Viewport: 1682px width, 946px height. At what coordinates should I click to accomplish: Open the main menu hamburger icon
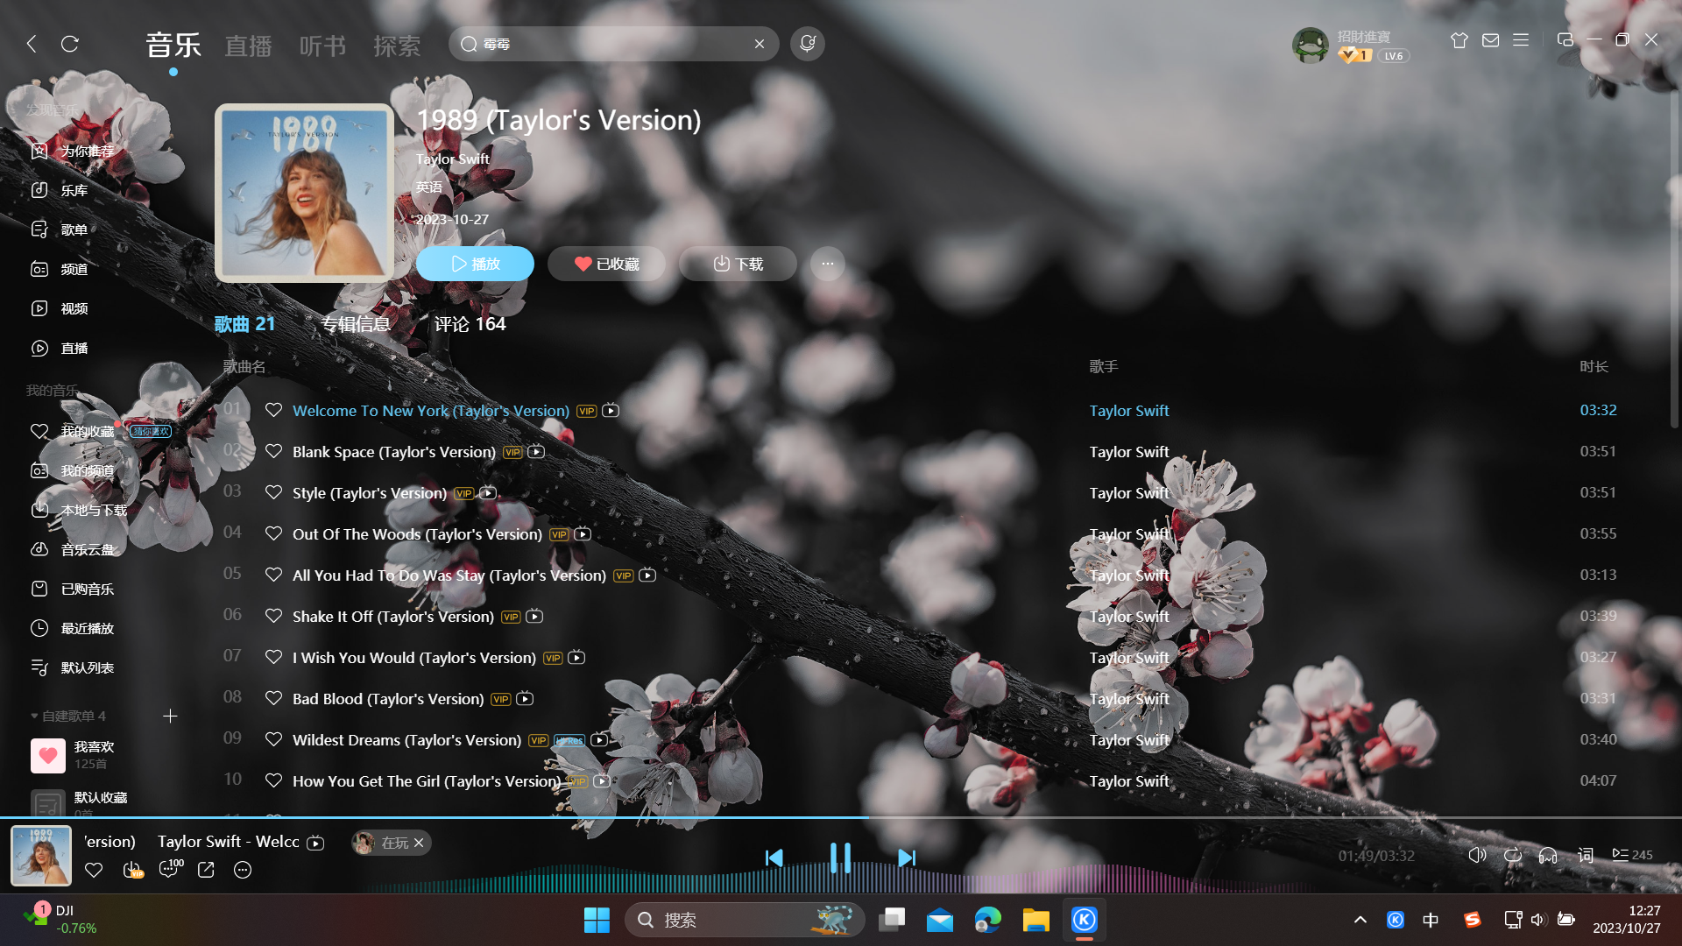[1521, 40]
